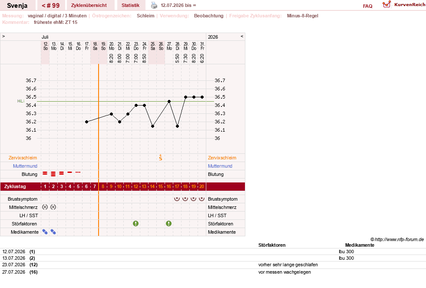Viewport: 426px width, 288px height.
Task: Click the Störfaktoren column header in table
Action: [x=272, y=245]
